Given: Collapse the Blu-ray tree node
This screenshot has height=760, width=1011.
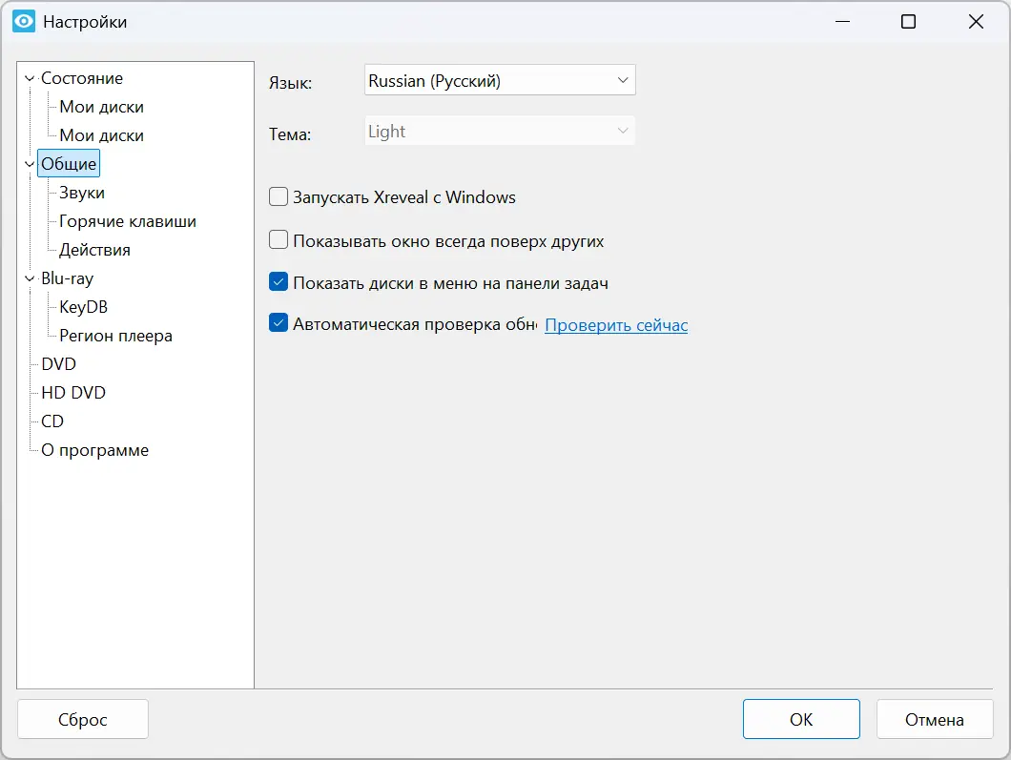Looking at the screenshot, I should point(30,279).
